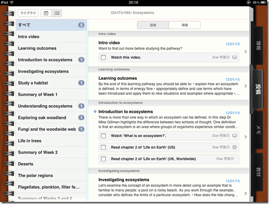Check the 'Watch this video.' checkbox
The image size is (269, 204).
pyautogui.click(x=103, y=57)
